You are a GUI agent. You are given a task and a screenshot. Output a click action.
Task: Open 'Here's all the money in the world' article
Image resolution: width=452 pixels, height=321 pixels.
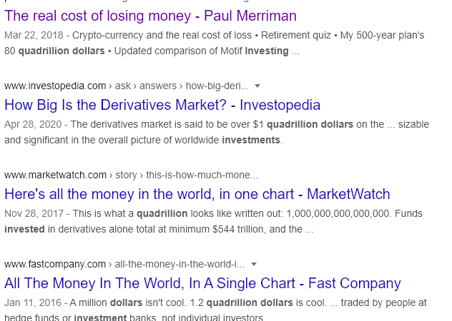point(197,194)
